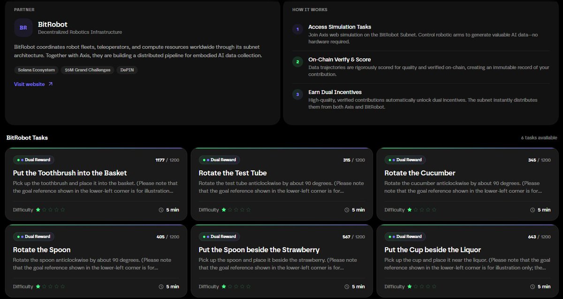This screenshot has width=563, height=299.
Task: Click the clock icon on Toothbrush task
Action: coord(161,210)
